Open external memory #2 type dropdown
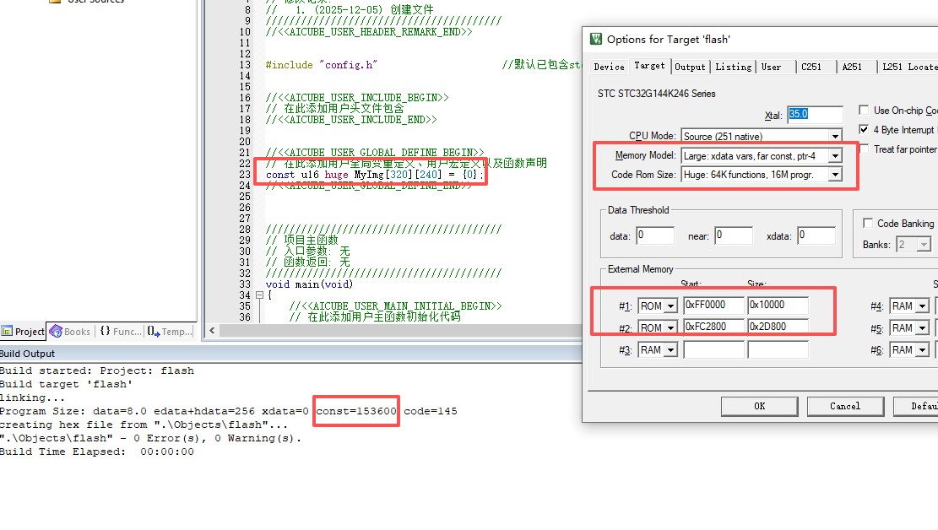Viewport: 938px width, 530px height. pyautogui.click(x=670, y=327)
